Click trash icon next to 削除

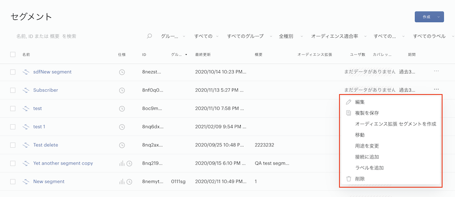coord(348,179)
